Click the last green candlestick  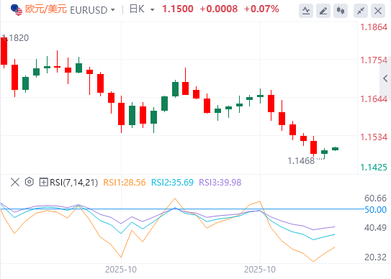tap(335, 149)
